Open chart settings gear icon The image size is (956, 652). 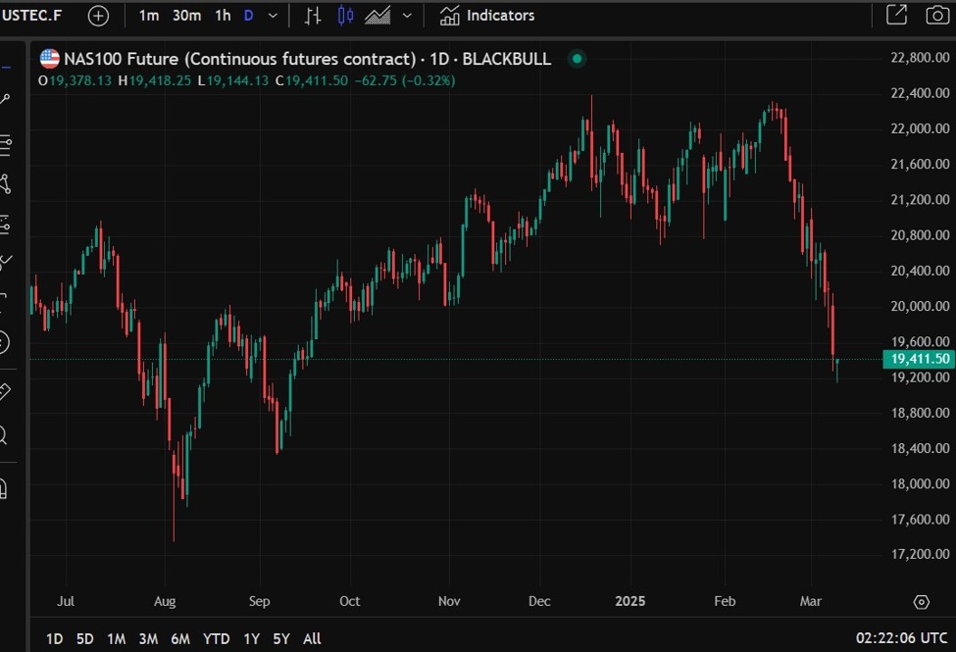click(922, 602)
